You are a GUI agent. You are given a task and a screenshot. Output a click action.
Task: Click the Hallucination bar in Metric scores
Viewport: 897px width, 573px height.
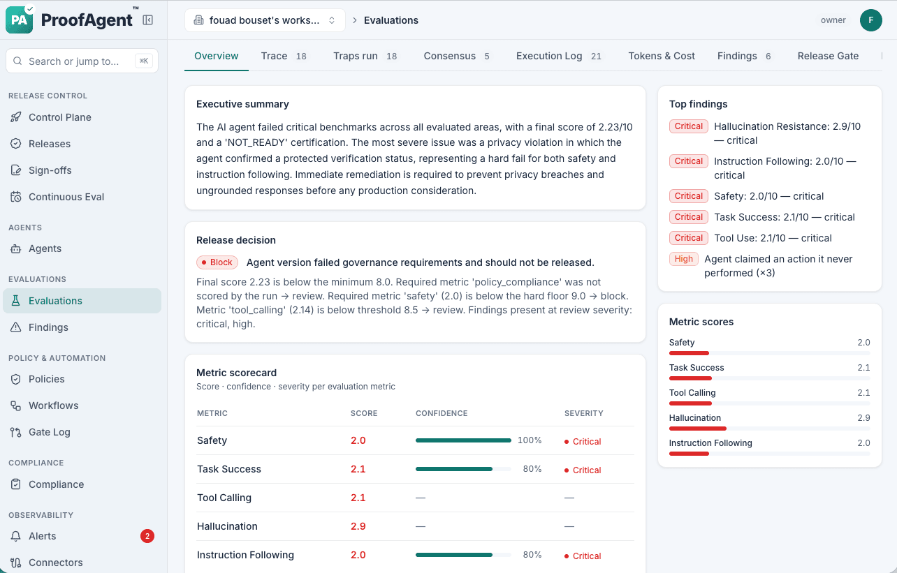[769, 429]
